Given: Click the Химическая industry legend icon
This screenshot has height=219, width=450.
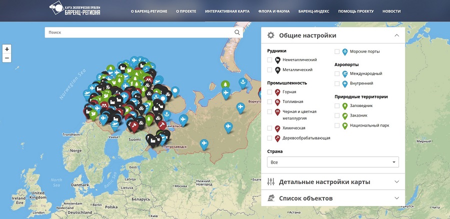Looking at the screenshot, I should coord(277,128).
